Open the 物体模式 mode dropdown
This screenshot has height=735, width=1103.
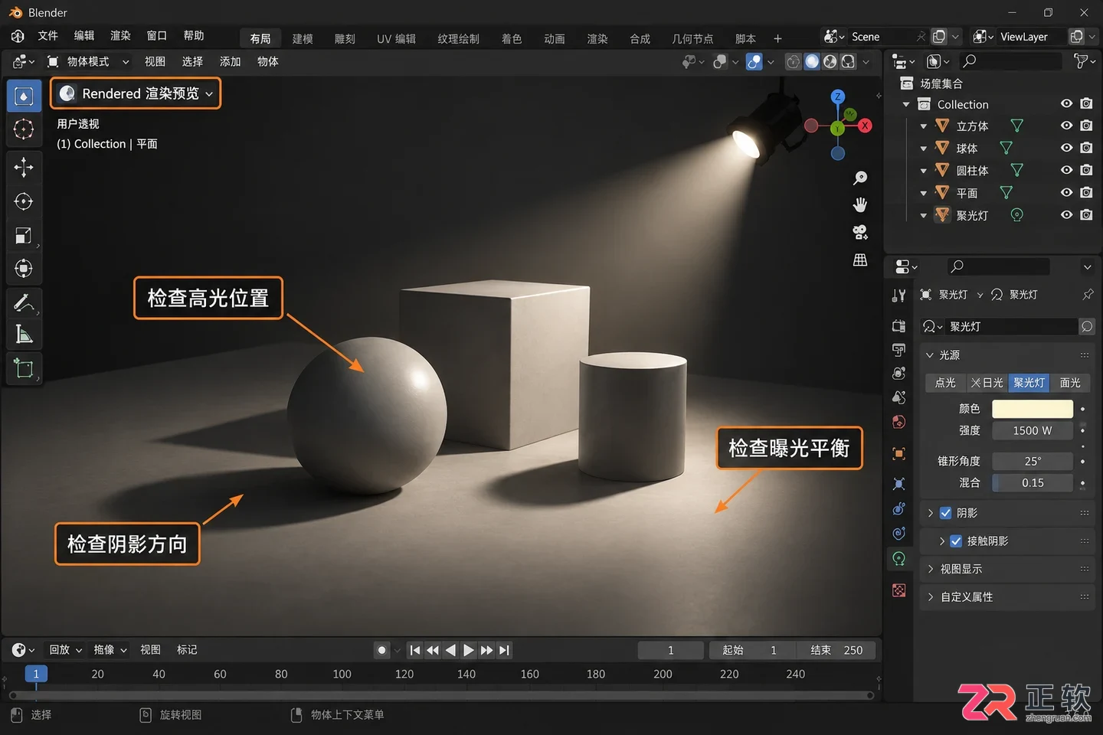pos(87,61)
